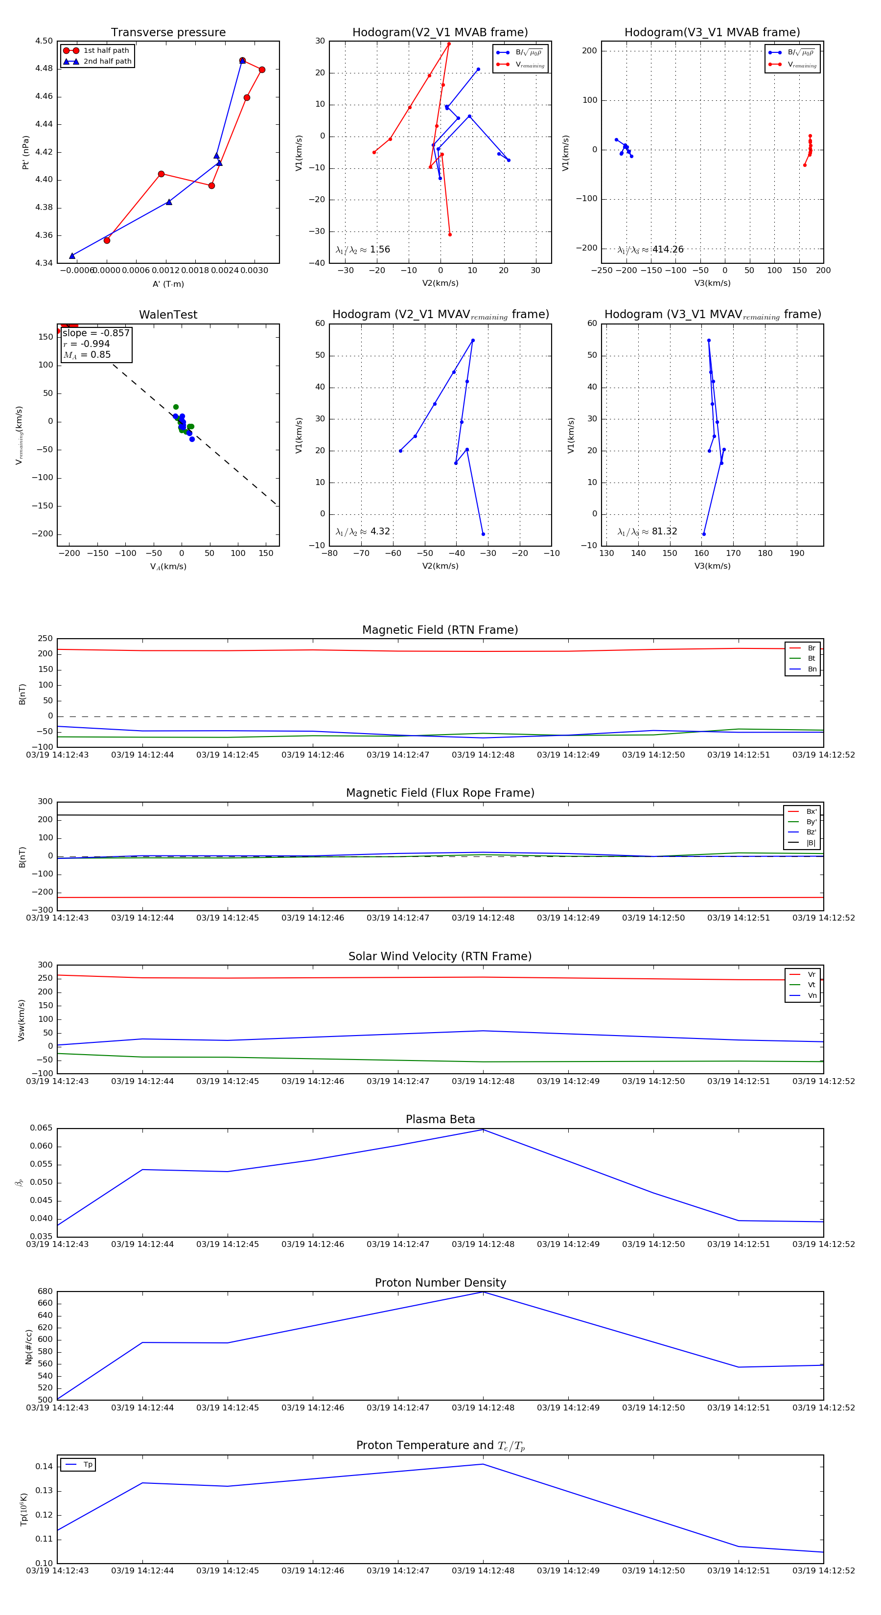
Task: Click the Np(#/cc) y-axis label
Action: 28,1347
